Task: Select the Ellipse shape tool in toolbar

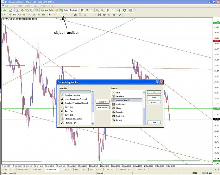Action: pyautogui.click(x=104, y=15)
